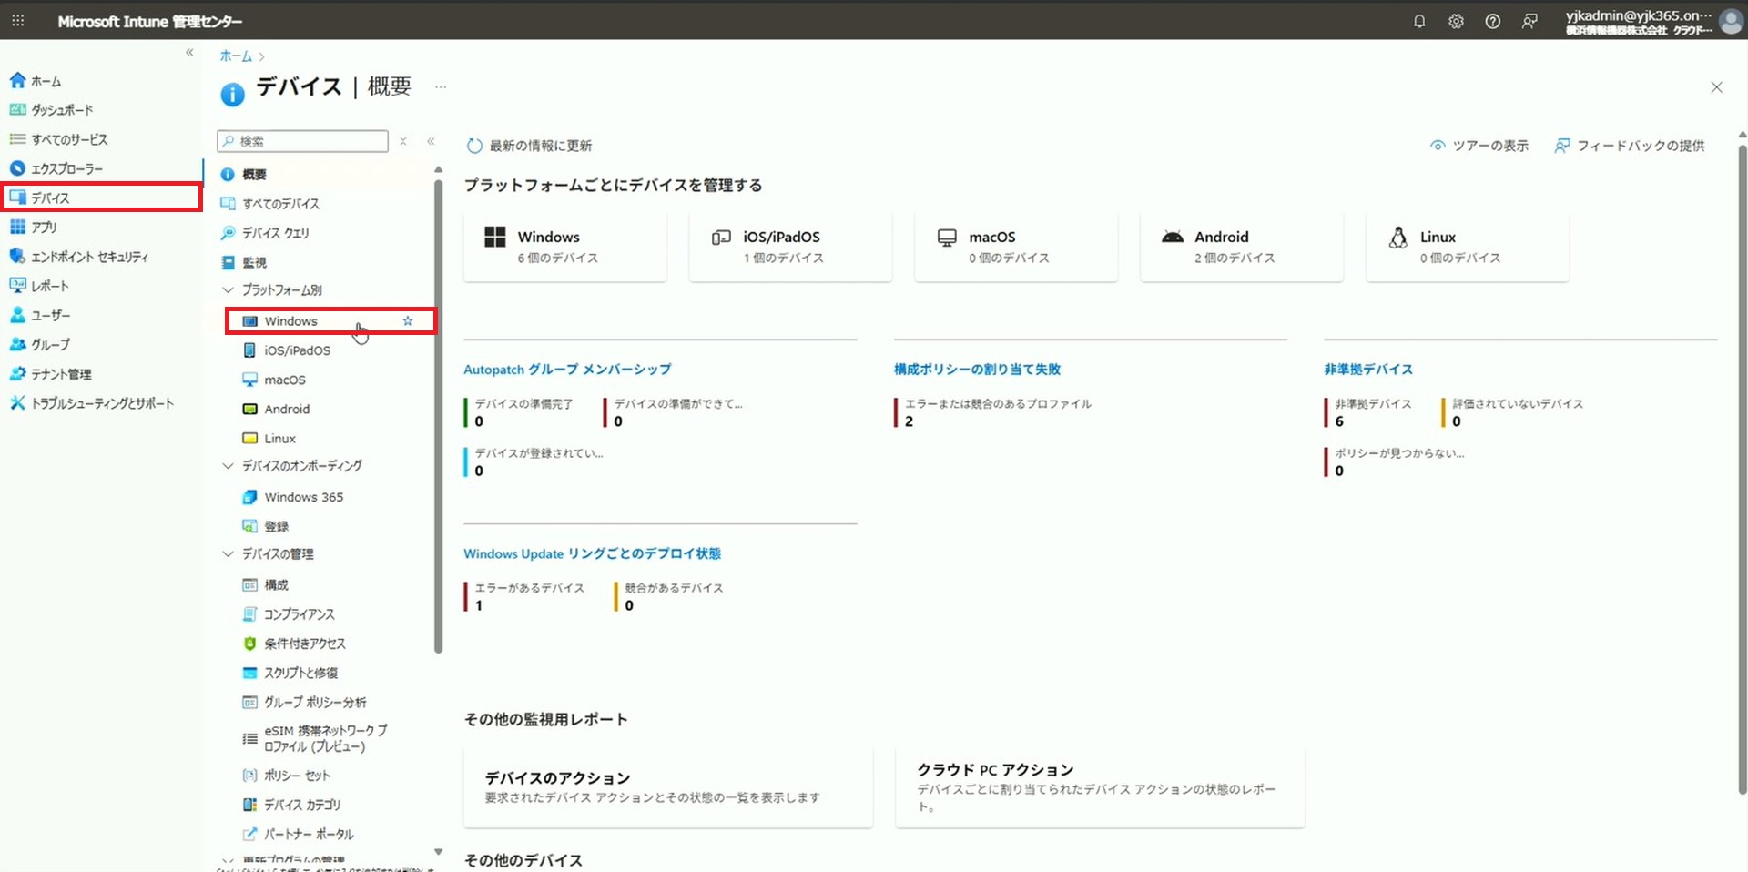Collapse the left navigation with double chevron
The image size is (1748, 872).
click(x=189, y=53)
